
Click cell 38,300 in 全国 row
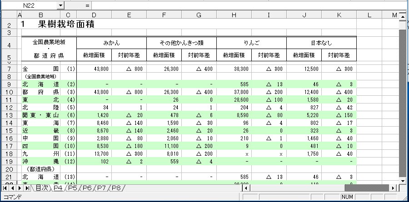[234, 69]
